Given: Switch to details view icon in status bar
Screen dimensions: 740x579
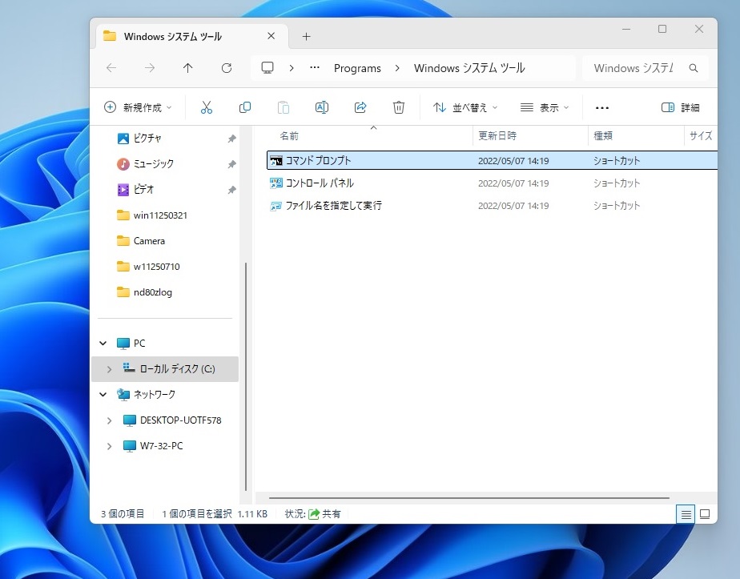Looking at the screenshot, I should 686,514.
